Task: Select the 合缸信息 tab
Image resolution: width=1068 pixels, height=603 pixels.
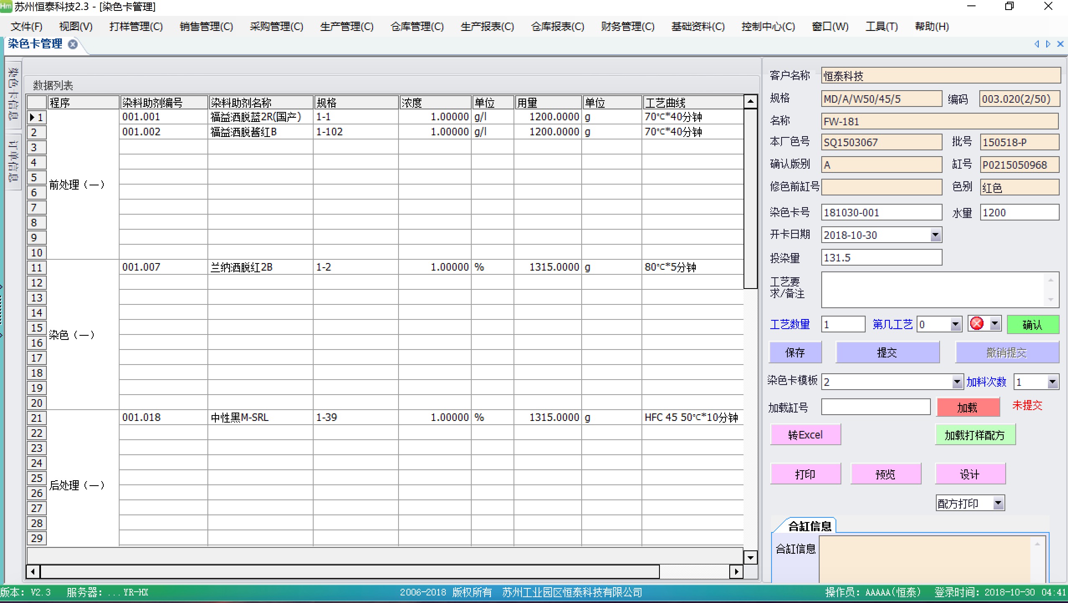Action: point(809,526)
